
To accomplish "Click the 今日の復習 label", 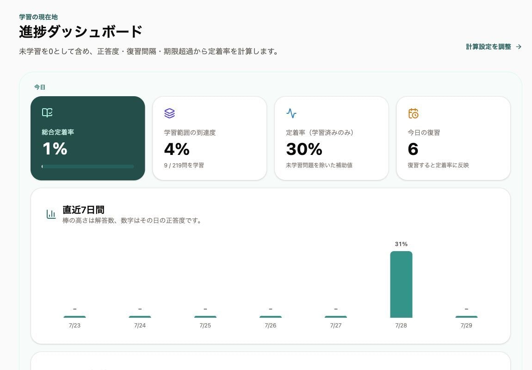I will click(x=424, y=133).
